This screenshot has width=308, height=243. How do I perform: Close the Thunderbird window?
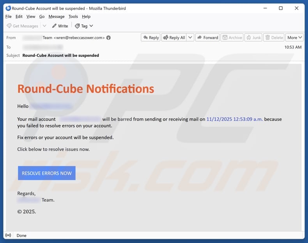click(x=296, y=8)
